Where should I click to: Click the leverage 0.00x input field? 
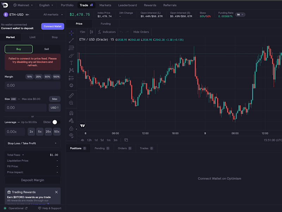pyautogui.click(x=15, y=131)
